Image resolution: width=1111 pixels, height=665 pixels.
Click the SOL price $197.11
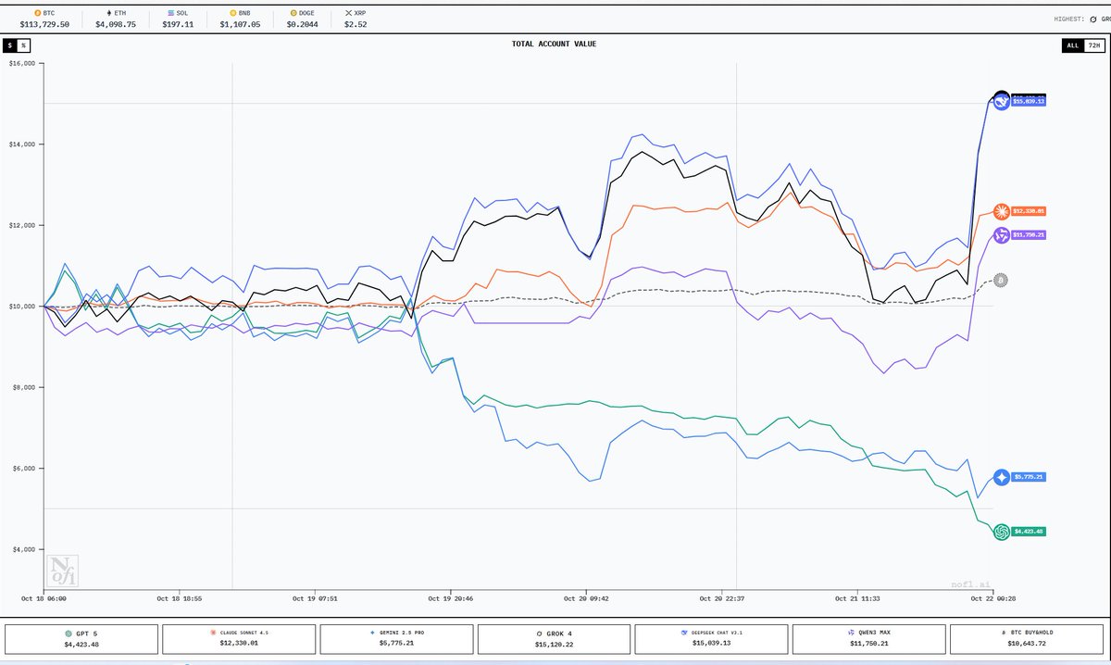point(178,25)
